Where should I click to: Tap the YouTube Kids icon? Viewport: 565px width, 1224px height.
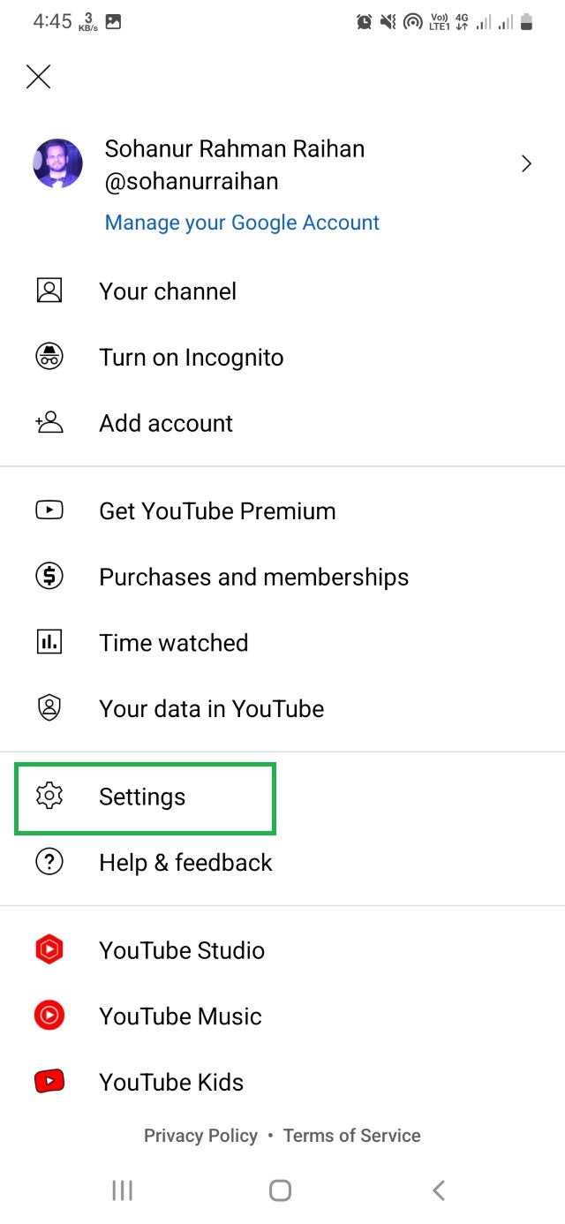[49, 1082]
